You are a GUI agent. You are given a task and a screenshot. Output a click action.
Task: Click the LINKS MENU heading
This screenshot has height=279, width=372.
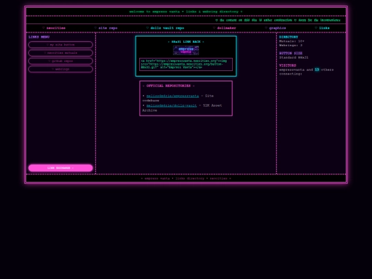click(39, 37)
